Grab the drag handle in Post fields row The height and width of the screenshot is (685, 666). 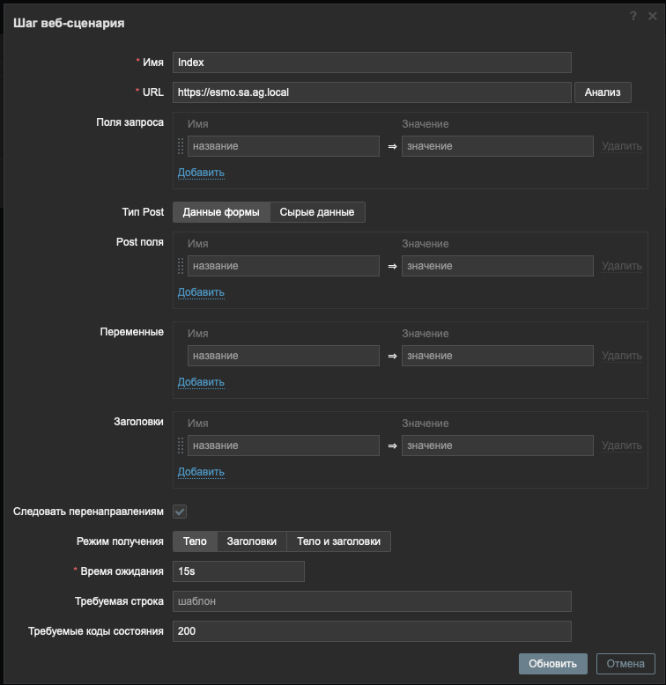click(x=181, y=266)
